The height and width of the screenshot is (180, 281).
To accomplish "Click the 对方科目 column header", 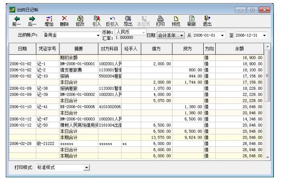I will point(110,48).
